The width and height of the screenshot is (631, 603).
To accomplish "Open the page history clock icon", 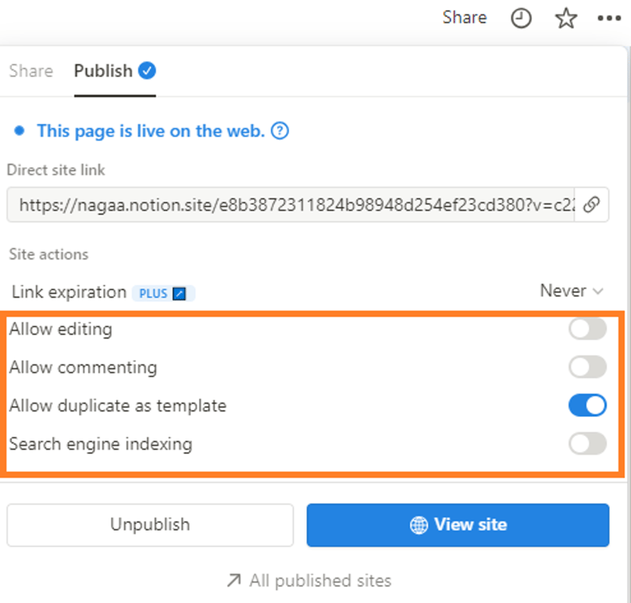I will (521, 18).
